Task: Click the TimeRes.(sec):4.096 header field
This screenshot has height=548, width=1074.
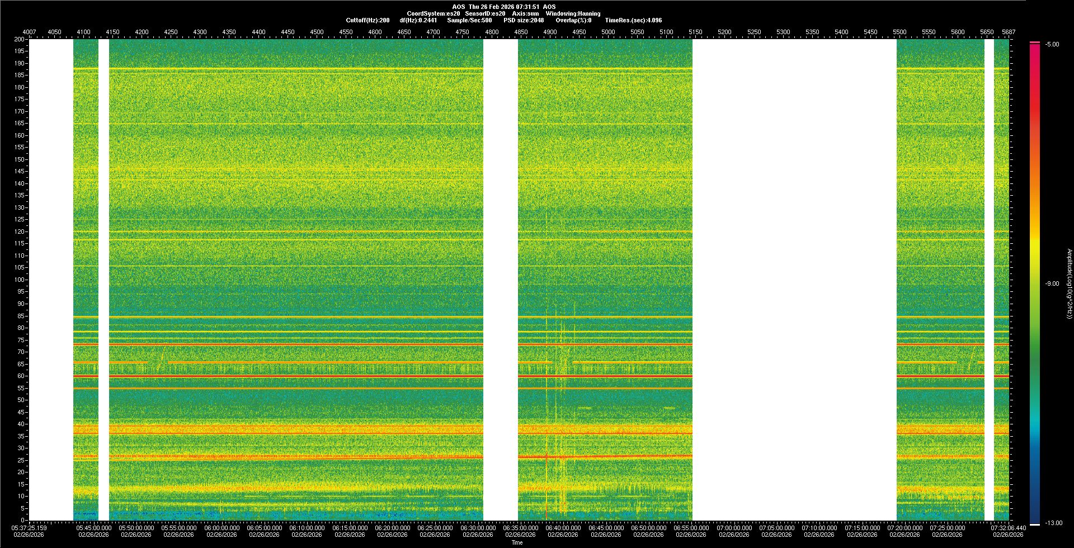Action: pos(633,20)
